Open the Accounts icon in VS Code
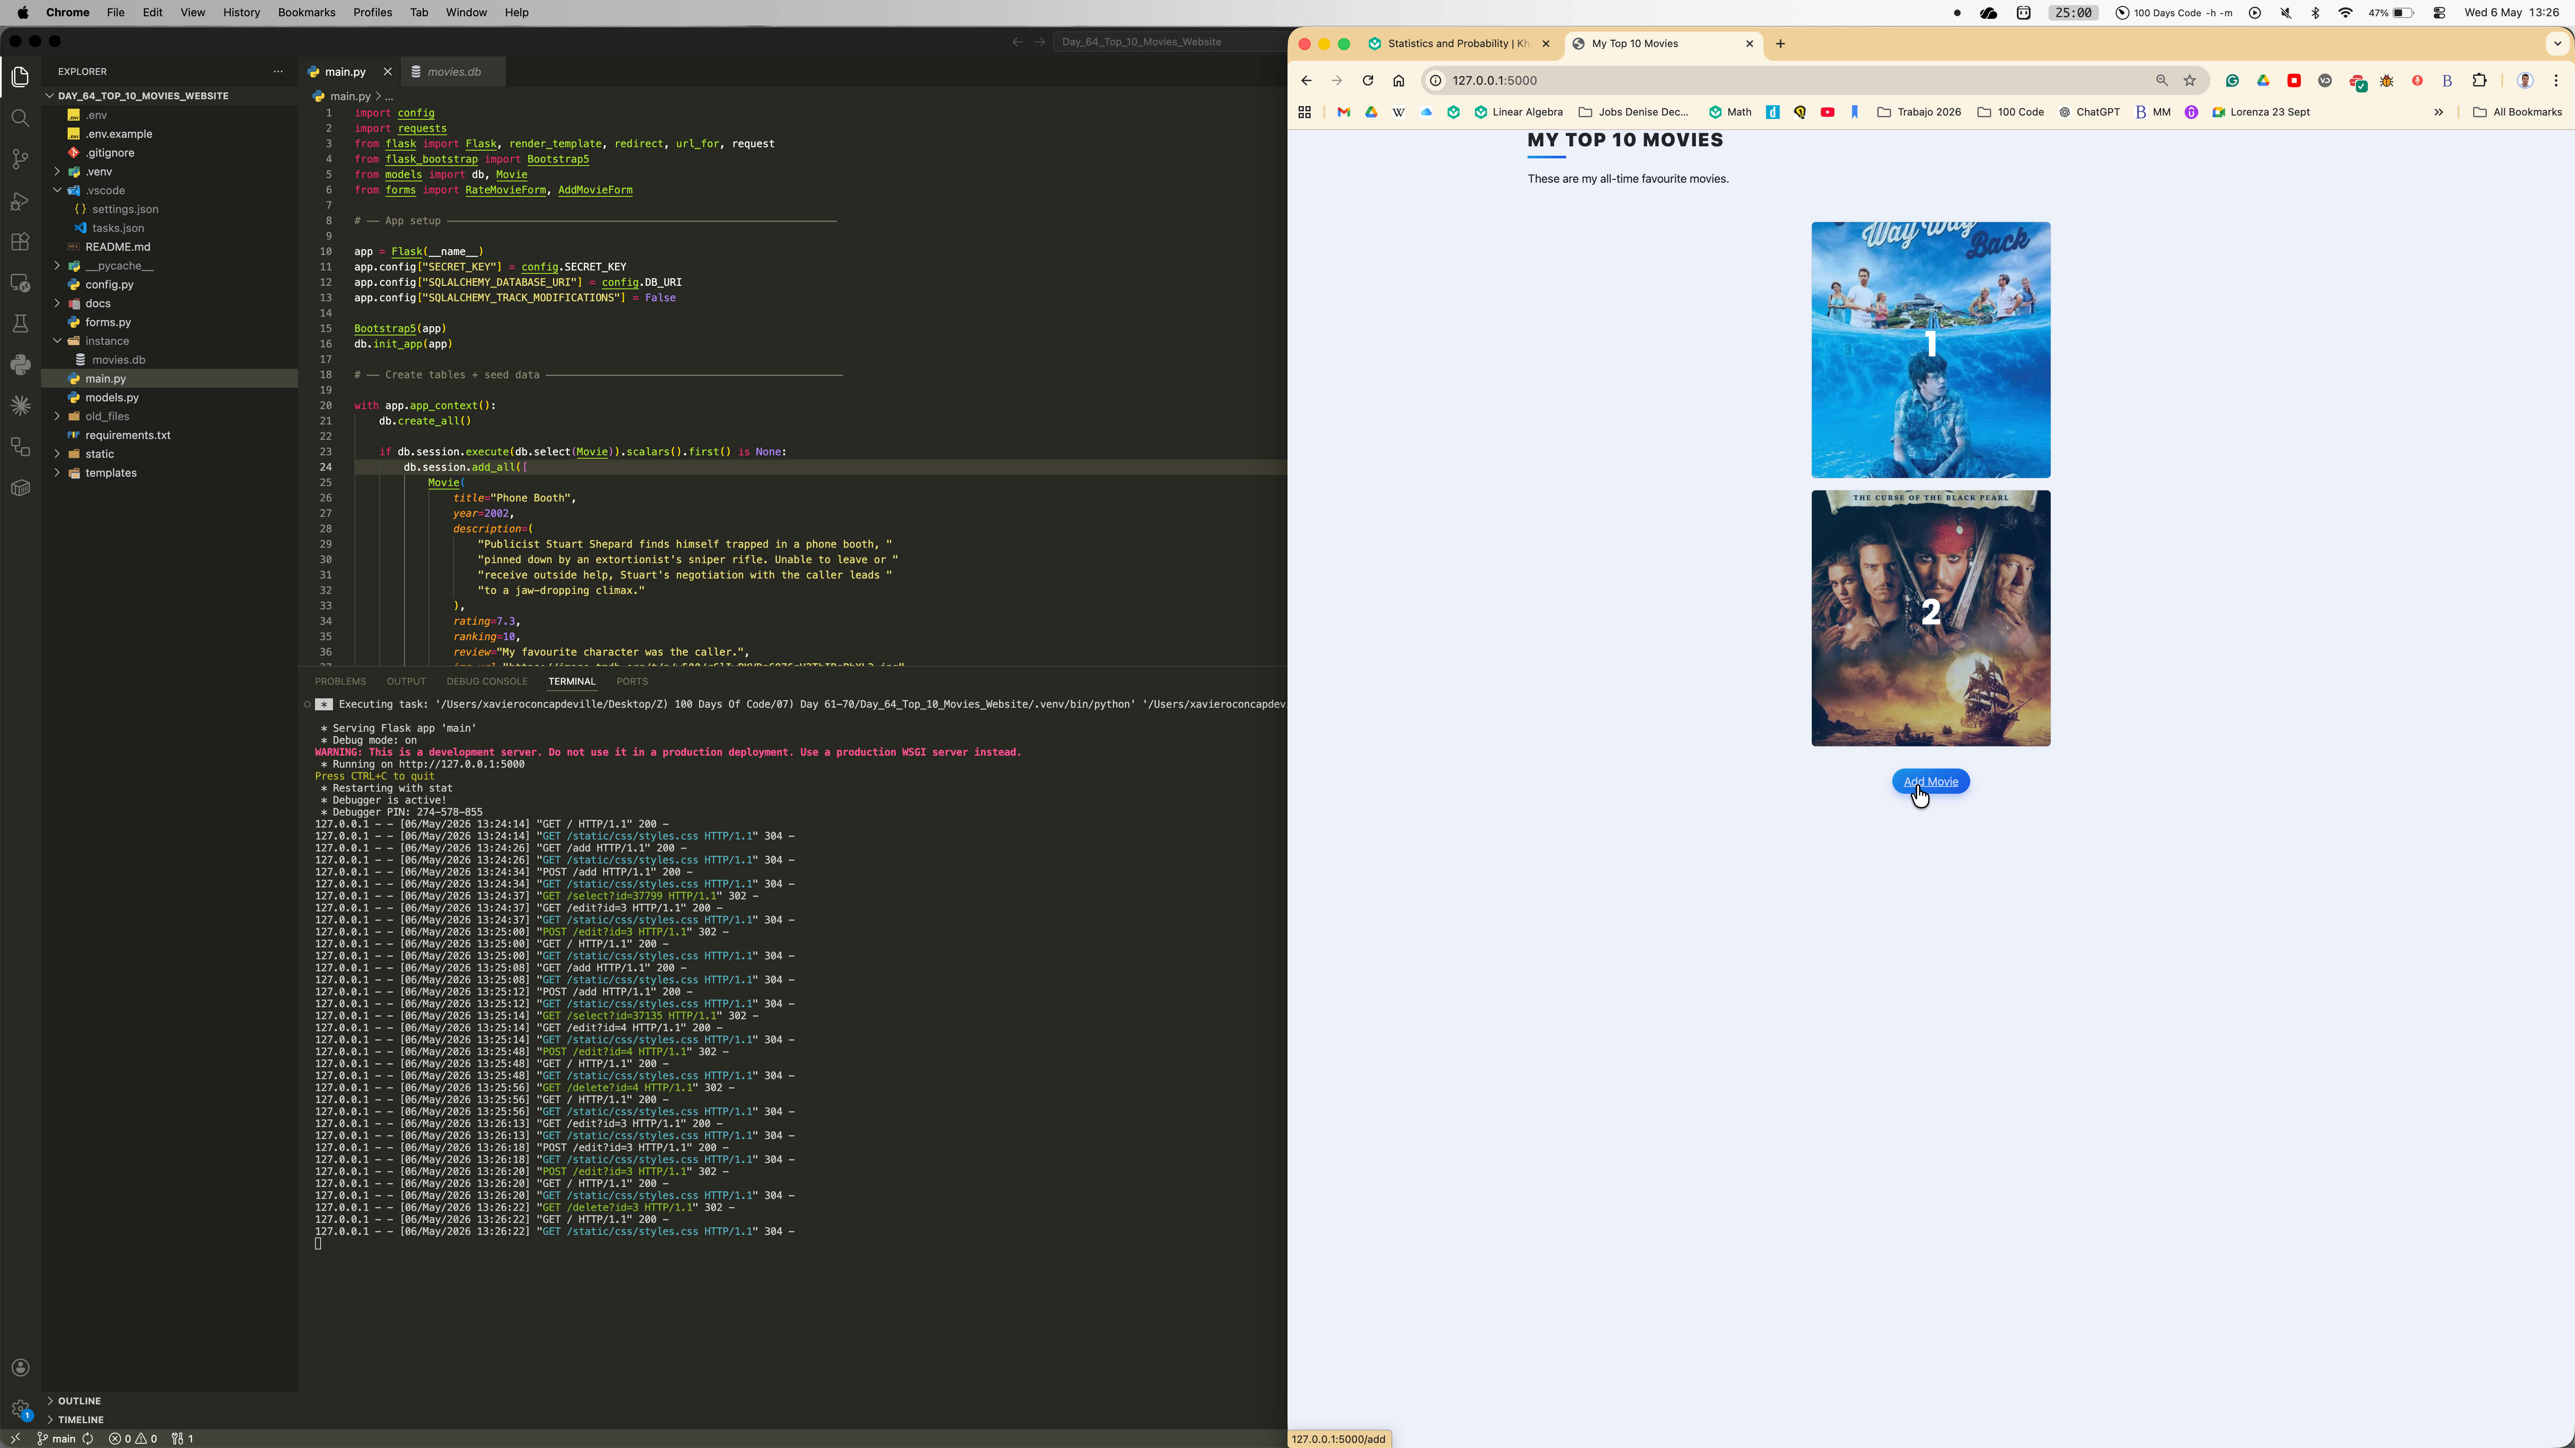The width and height of the screenshot is (2575, 1448). 20,1368
